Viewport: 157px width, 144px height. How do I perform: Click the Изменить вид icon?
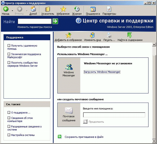[x=92, y=35]
